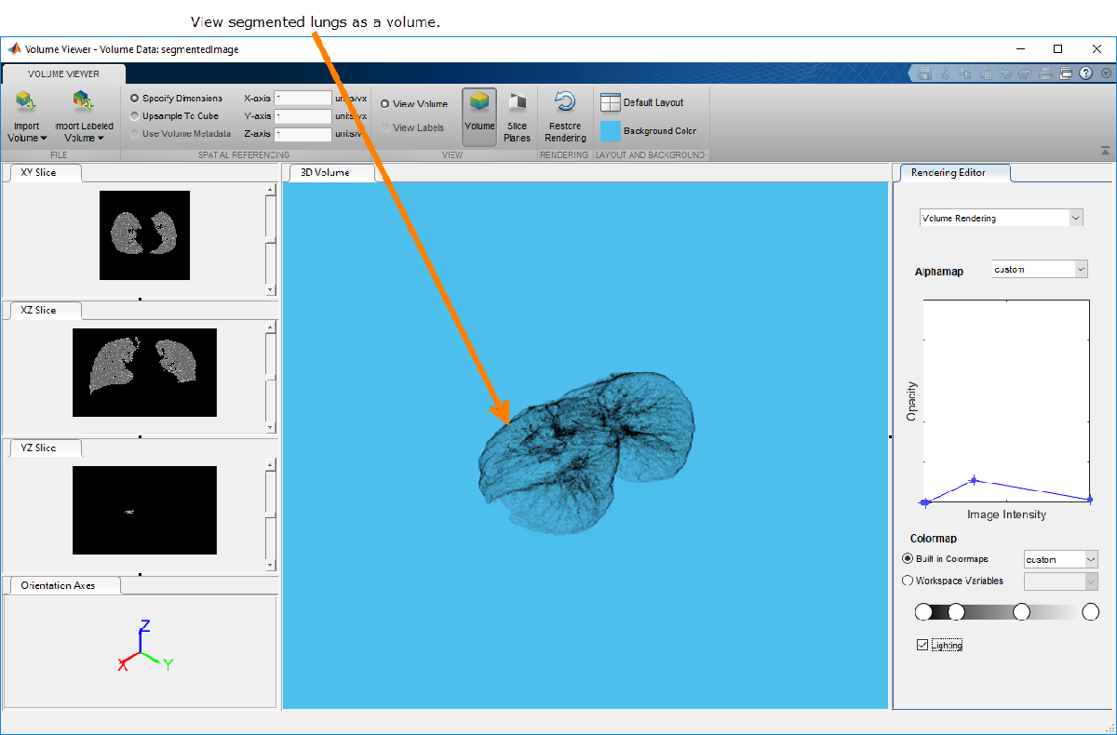Image resolution: width=1117 pixels, height=735 pixels.
Task: Select the XZ Slice tab
Action: pyautogui.click(x=39, y=310)
